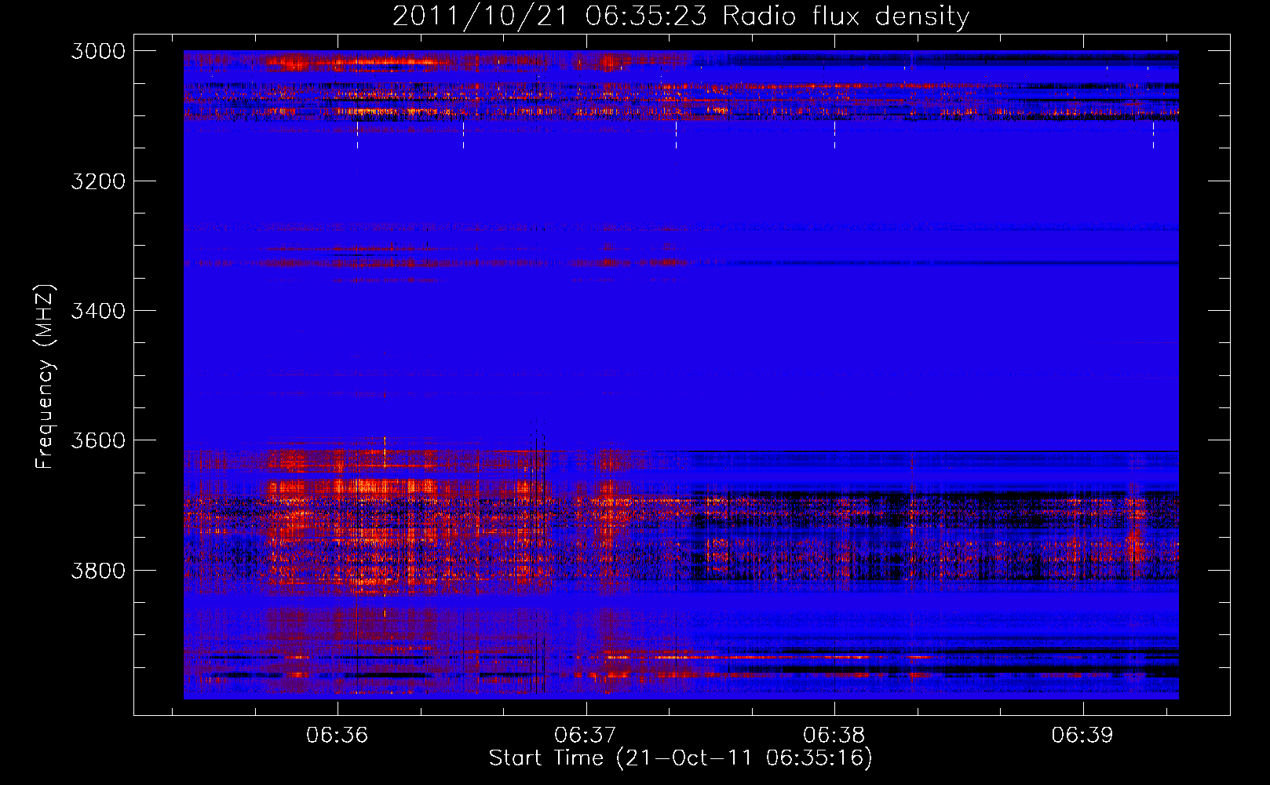Click the 'Start Time (21-Oct-11 06:35:16)' label
The image size is (1270, 785).
coord(681,758)
